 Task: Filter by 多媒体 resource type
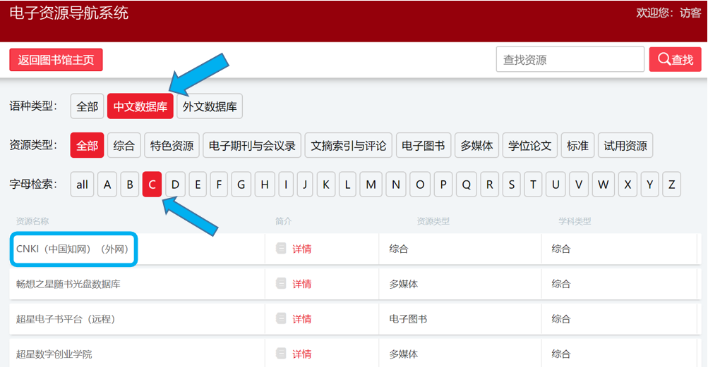[476, 146]
